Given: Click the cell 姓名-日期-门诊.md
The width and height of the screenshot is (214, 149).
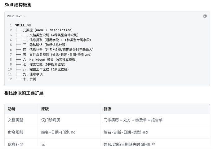Looking at the screenshot, I should pyautogui.click(x=69, y=132).
